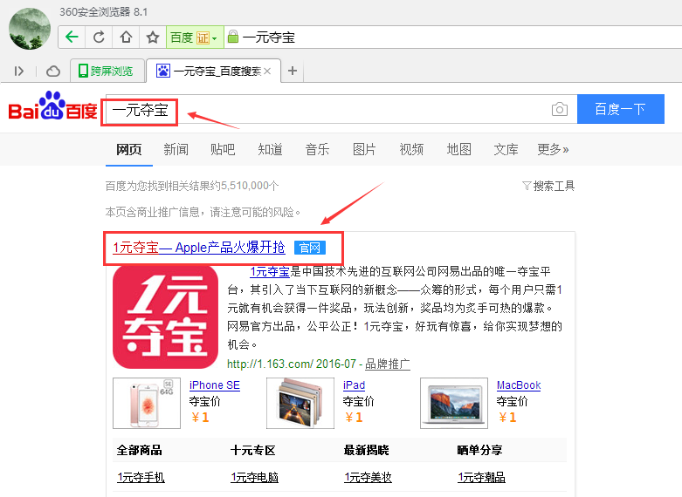Screen dimensions: 682x497
Task: Select the 网页 search category
Action: (x=128, y=149)
